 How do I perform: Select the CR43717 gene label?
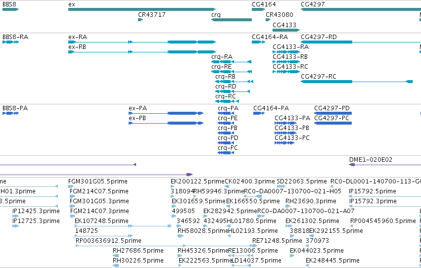152,15
